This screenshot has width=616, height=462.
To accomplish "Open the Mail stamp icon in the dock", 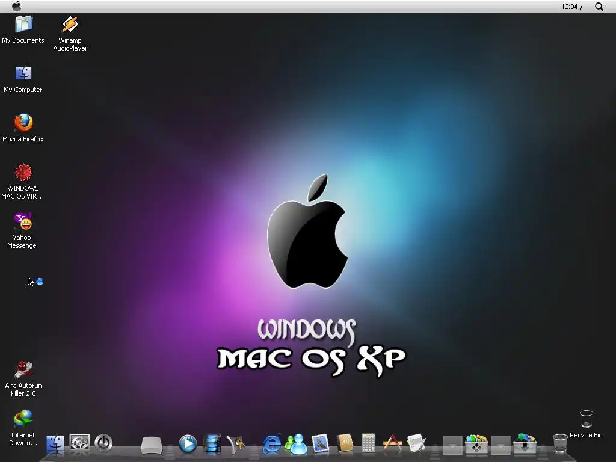I will point(320,443).
